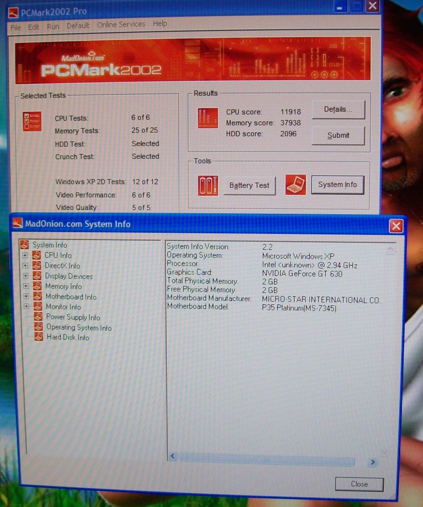Start the Battery Test
The width and height of the screenshot is (423, 507).
(x=249, y=186)
